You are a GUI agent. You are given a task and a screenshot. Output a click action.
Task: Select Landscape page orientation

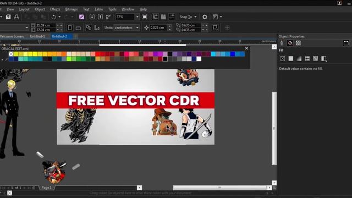pos(78,28)
